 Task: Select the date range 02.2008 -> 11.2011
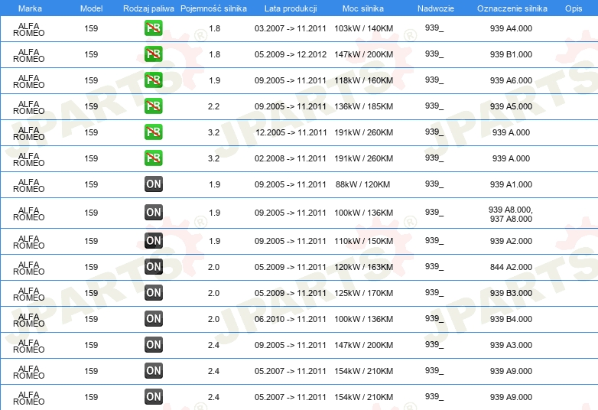click(291, 158)
